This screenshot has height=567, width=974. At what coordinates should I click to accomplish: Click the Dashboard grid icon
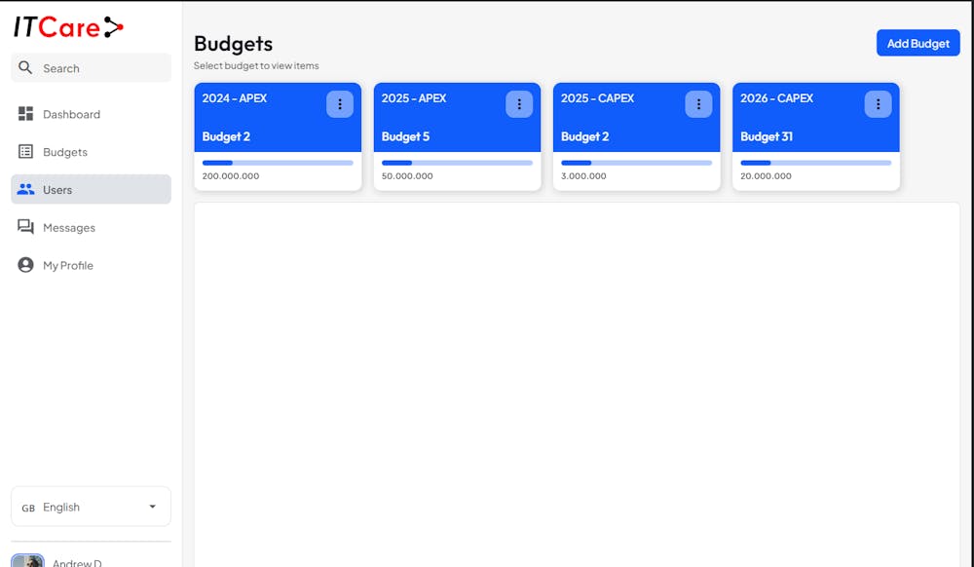click(25, 114)
